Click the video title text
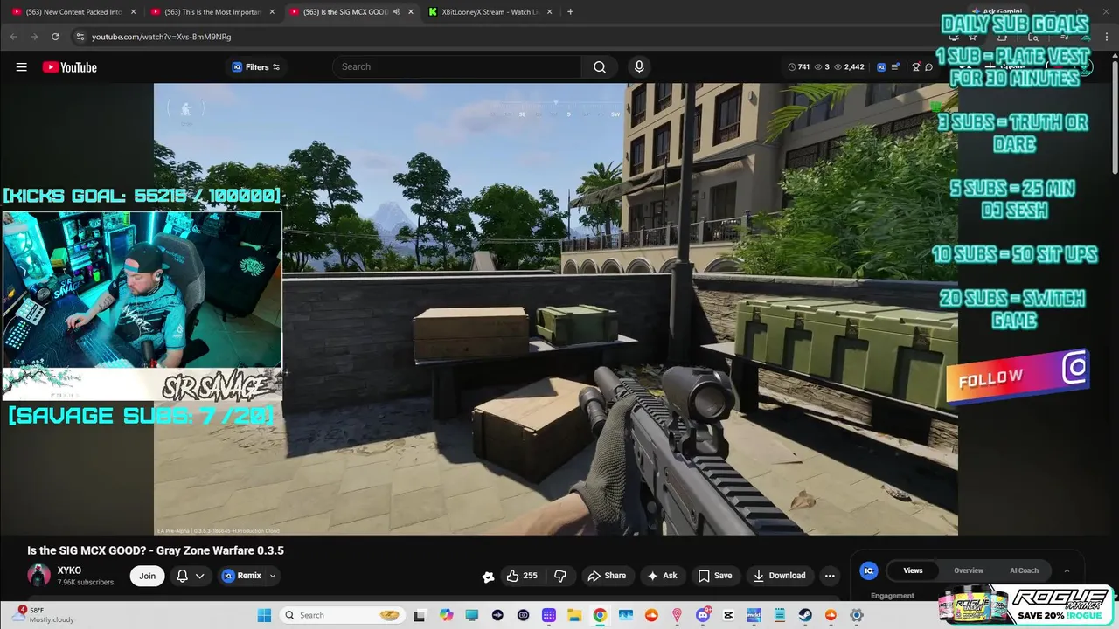1119x629 pixels. click(156, 550)
